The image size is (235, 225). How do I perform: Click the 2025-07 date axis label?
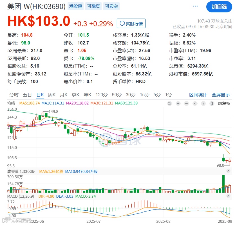pos(93,221)
